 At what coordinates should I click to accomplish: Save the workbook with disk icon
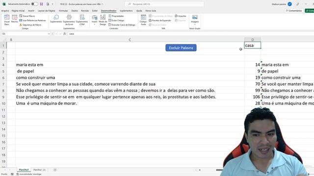tap(41, 4)
